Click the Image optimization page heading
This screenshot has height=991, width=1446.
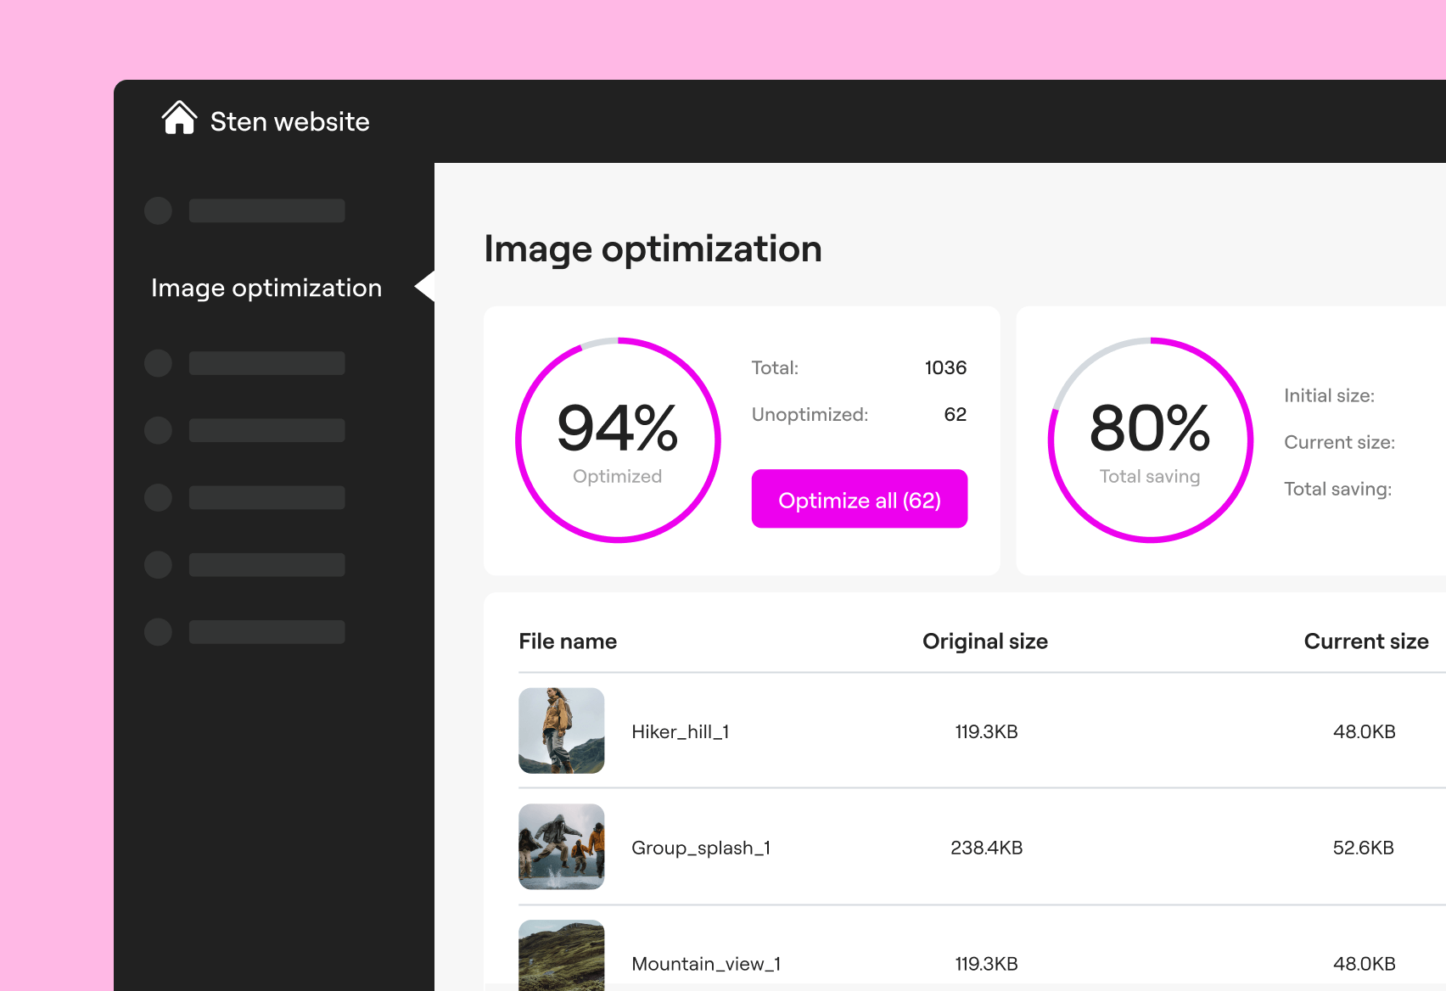(x=653, y=249)
